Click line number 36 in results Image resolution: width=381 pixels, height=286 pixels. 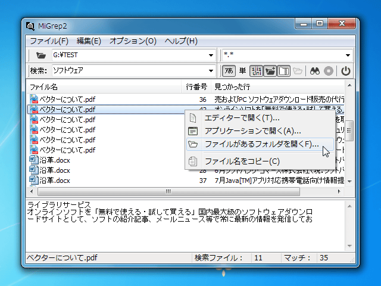202,100
